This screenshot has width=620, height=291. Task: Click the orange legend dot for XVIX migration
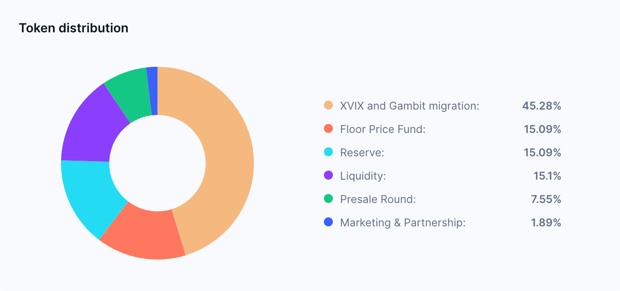(x=328, y=106)
